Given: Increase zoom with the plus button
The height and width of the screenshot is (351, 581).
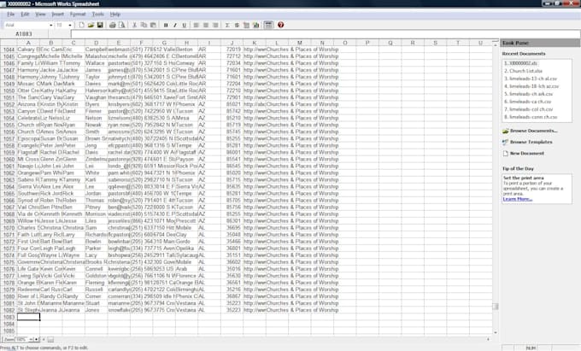Looking at the screenshot, I should [x=36, y=340].
